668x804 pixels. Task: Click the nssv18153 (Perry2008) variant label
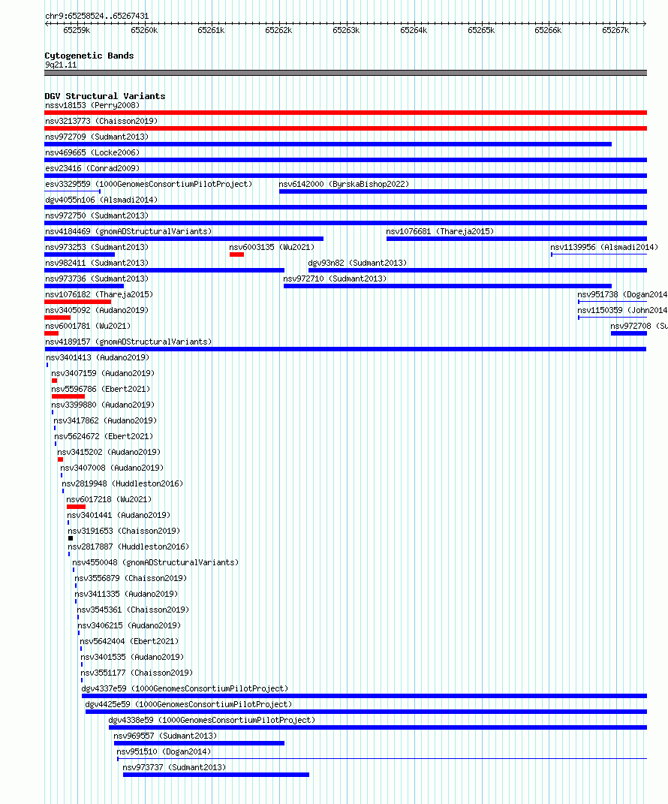tap(92, 106)
